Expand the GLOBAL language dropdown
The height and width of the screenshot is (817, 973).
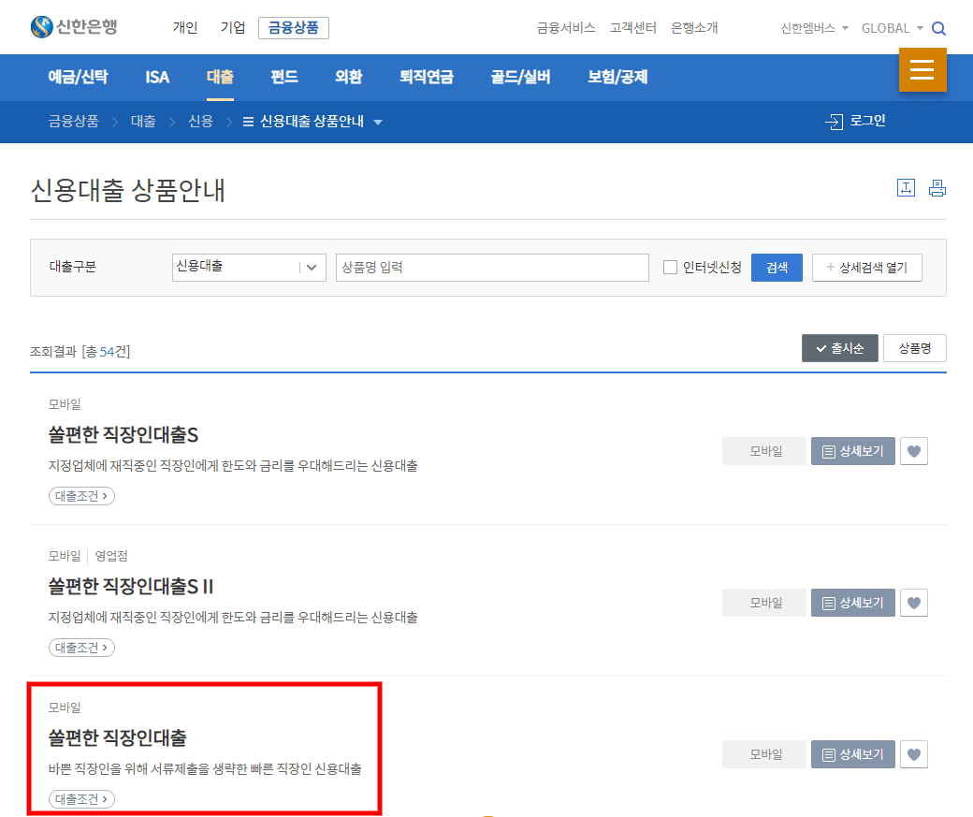click(x=893, y=29)
